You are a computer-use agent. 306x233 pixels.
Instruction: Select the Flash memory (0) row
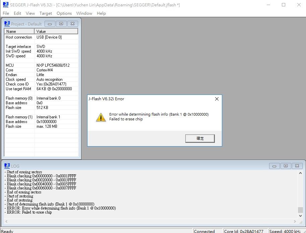[41, 98]
